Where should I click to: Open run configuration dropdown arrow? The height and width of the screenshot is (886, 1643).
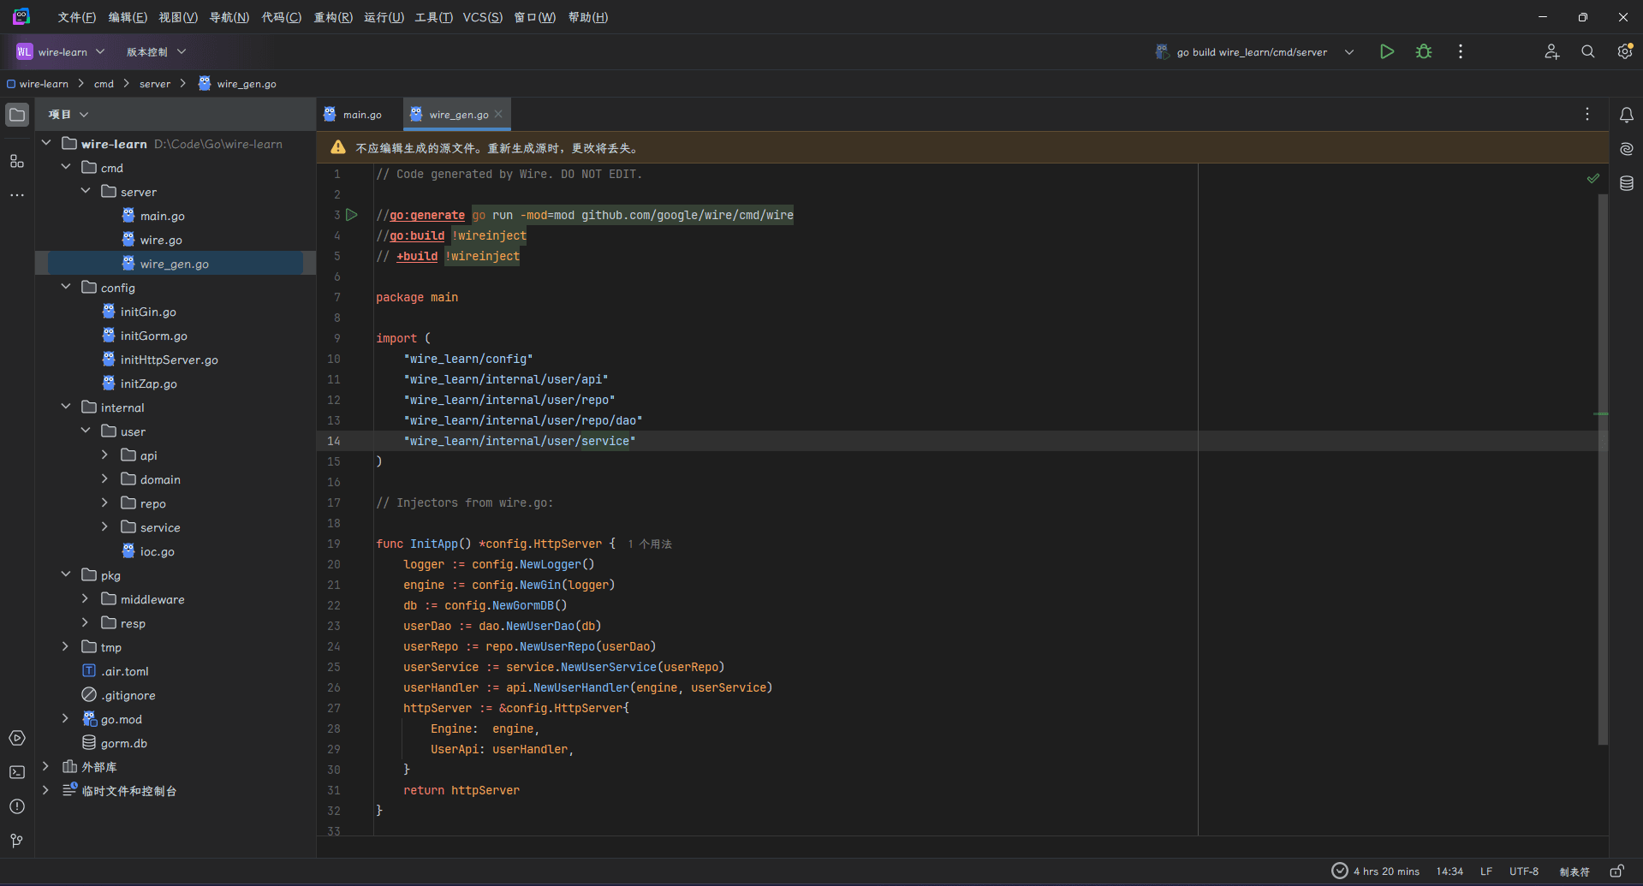pos(1349,51)
